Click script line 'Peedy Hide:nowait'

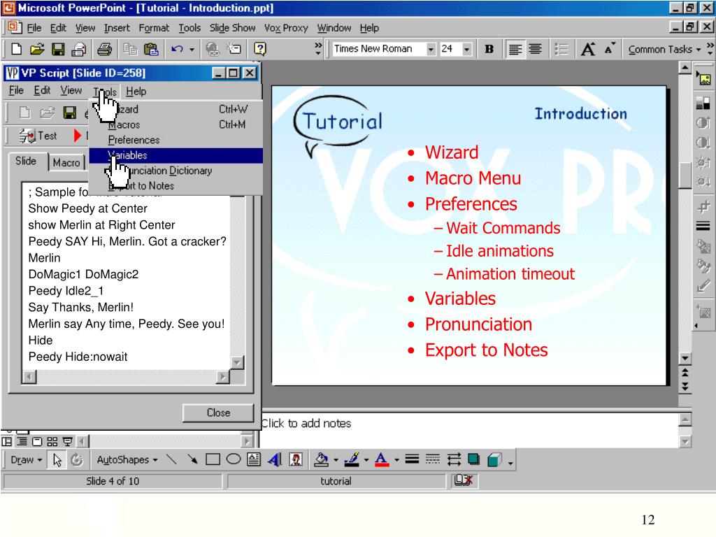(x=78, y=357)
